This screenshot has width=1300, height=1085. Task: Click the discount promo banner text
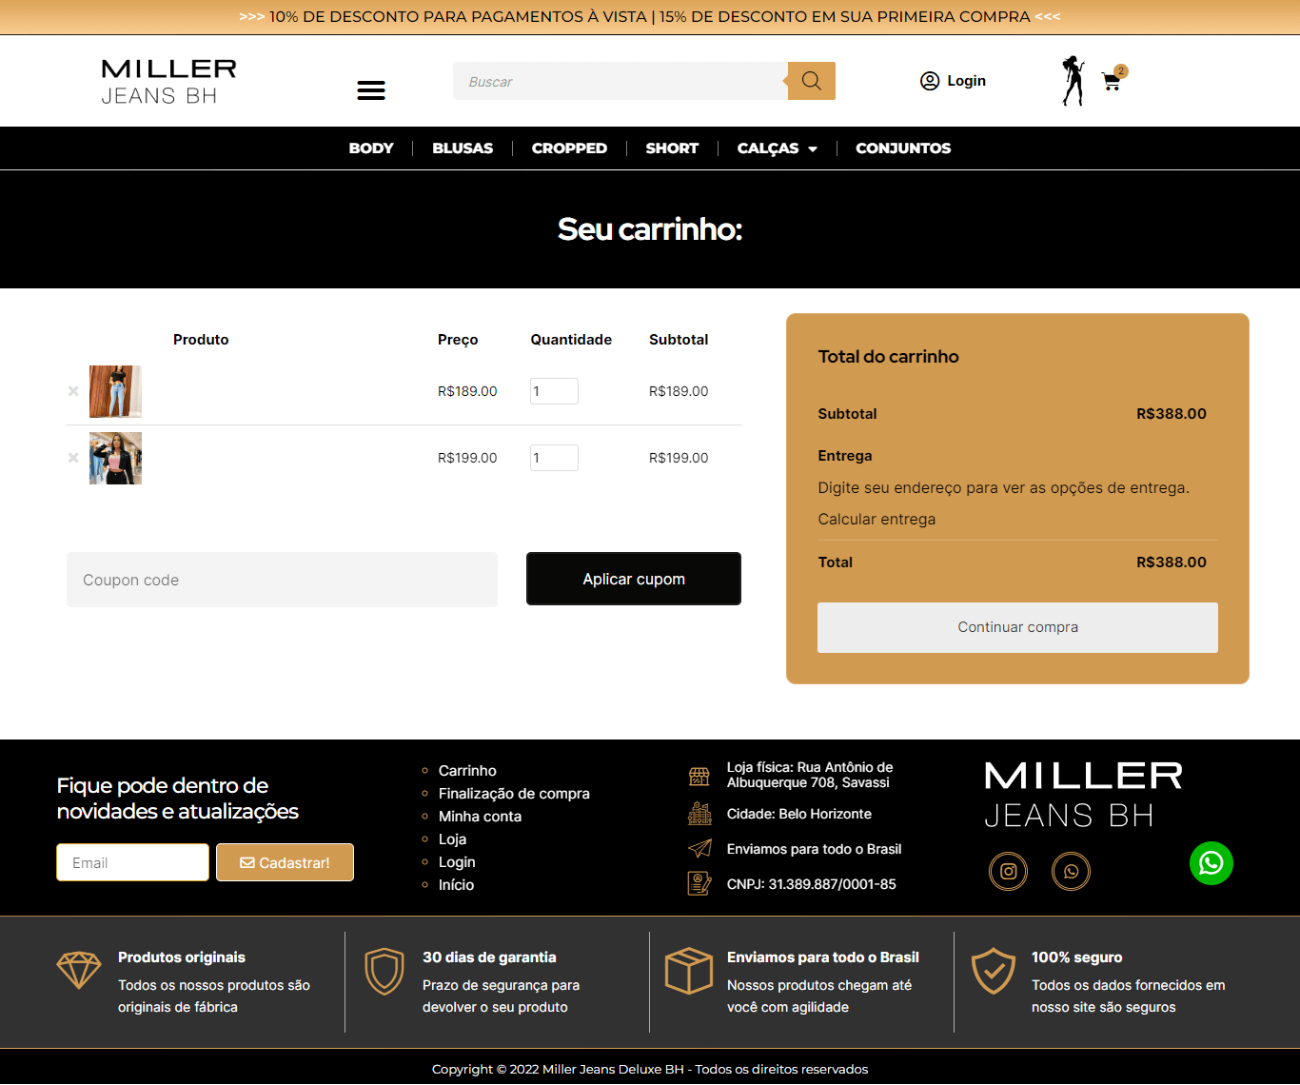(650, 17)
